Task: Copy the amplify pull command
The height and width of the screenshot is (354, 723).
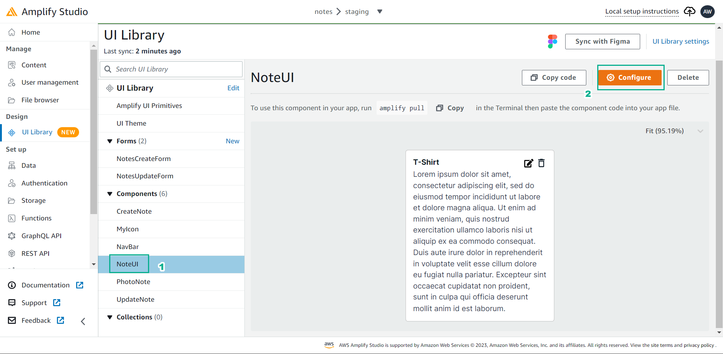Action: [450, 108]
